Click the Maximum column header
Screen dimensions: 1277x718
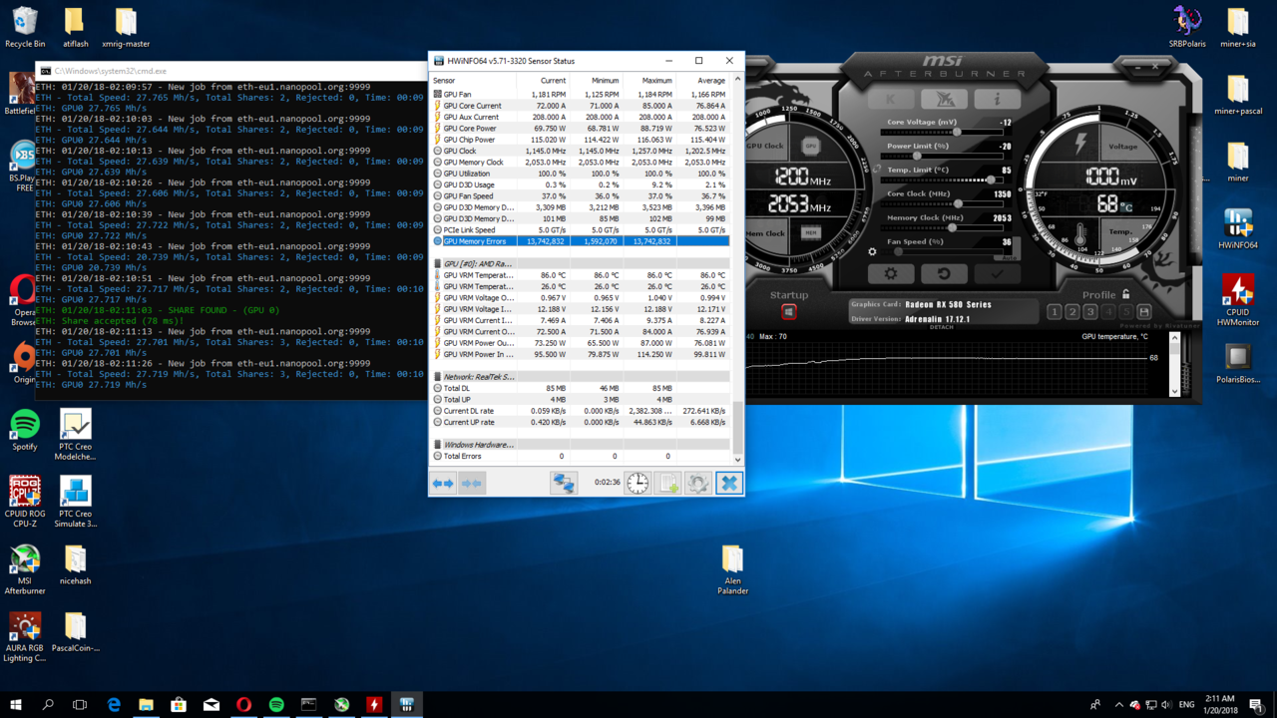pos(648,81)
